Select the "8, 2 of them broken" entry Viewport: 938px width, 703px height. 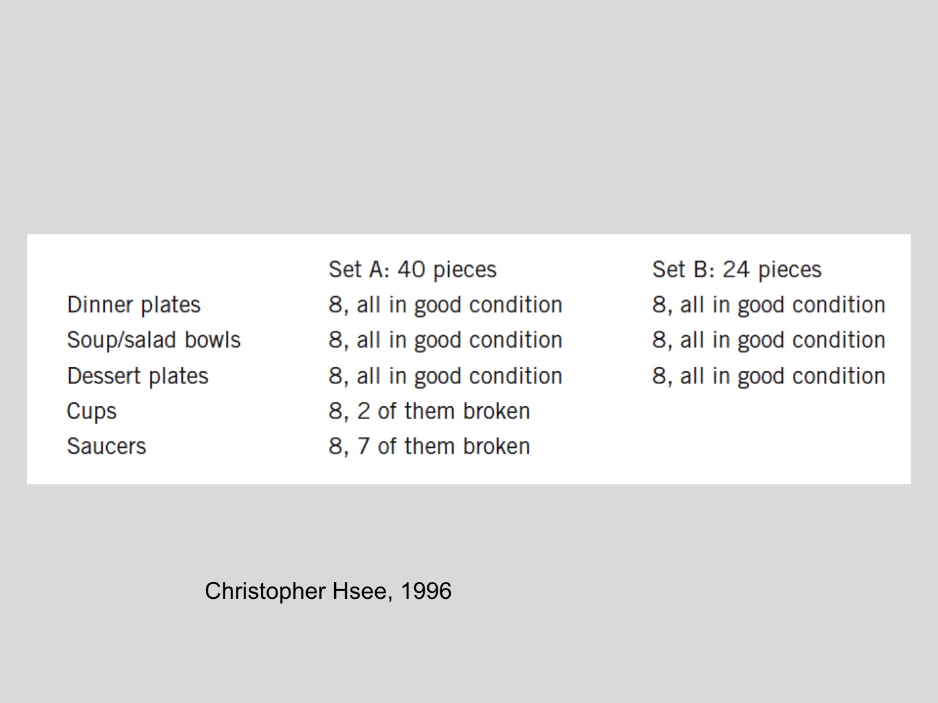click(429, 411)
